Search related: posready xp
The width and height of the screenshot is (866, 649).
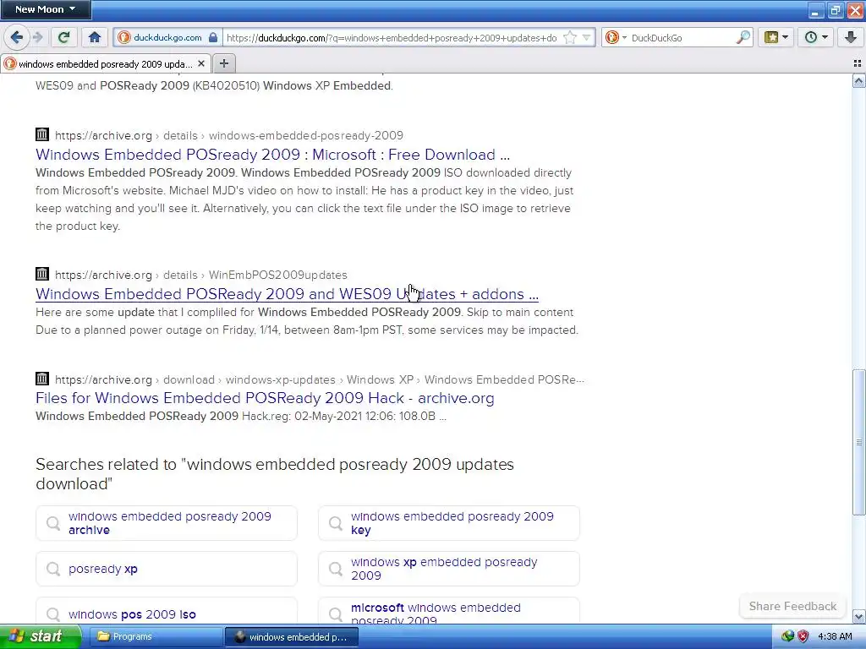pos(167,569)
